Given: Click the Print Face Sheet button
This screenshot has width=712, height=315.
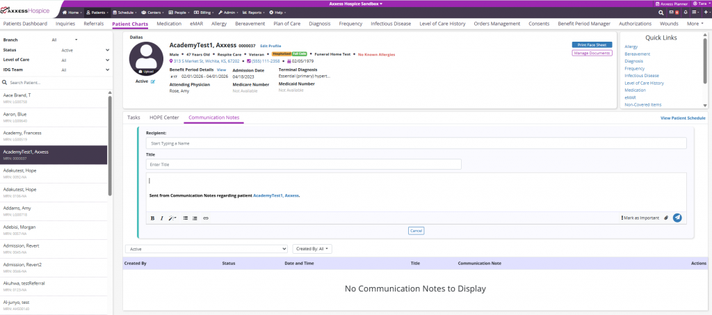Looking at the screenshot, I should point(591,45).
